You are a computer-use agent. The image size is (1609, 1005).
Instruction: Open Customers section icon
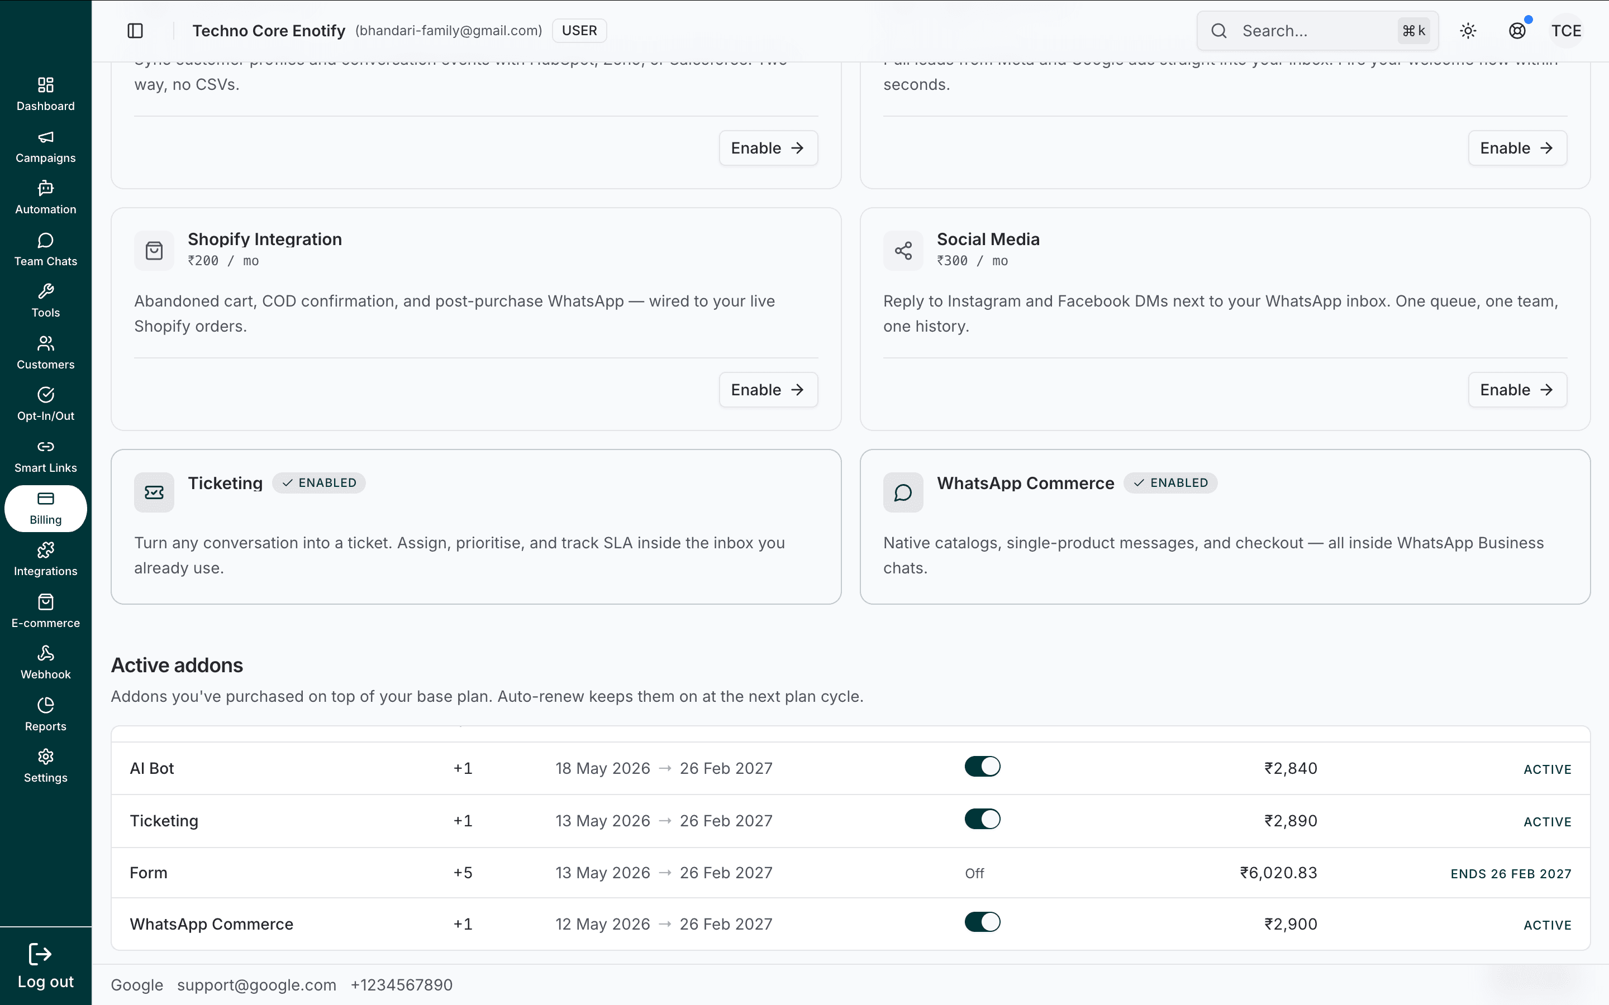point(45,343)
